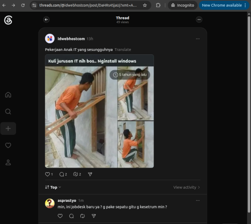The image size is (251, 224).
Task: Click the asprastyo comment text
Action: pos(112,207)
